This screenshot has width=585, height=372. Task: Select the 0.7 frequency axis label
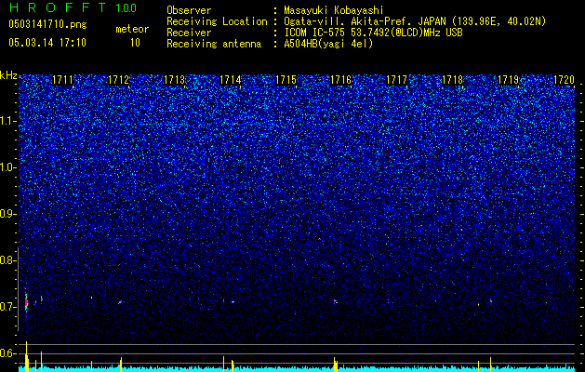pos(7,307)
